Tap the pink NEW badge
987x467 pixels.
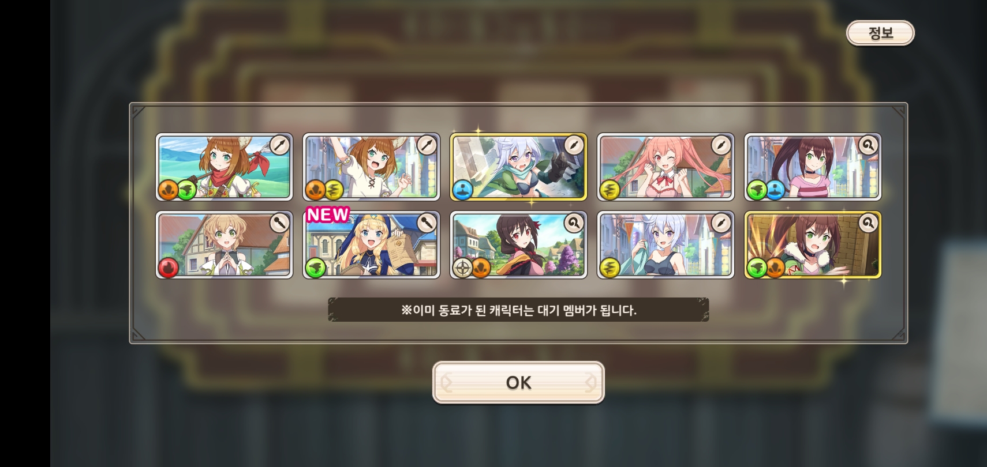327,214
